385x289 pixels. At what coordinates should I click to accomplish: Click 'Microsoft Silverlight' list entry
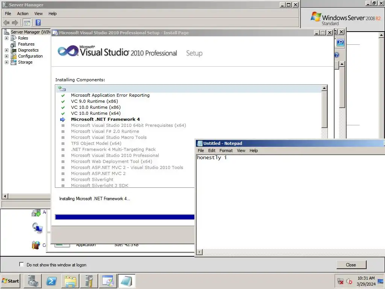coord(92,179)
